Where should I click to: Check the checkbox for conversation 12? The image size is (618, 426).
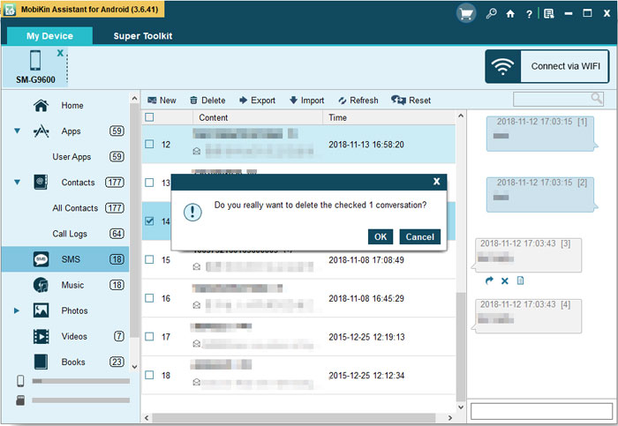coord(149,144)
